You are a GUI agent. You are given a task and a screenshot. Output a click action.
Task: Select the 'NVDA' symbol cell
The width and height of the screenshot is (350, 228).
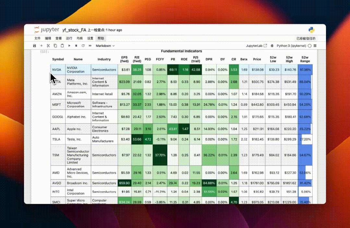[x=58, y=70]
